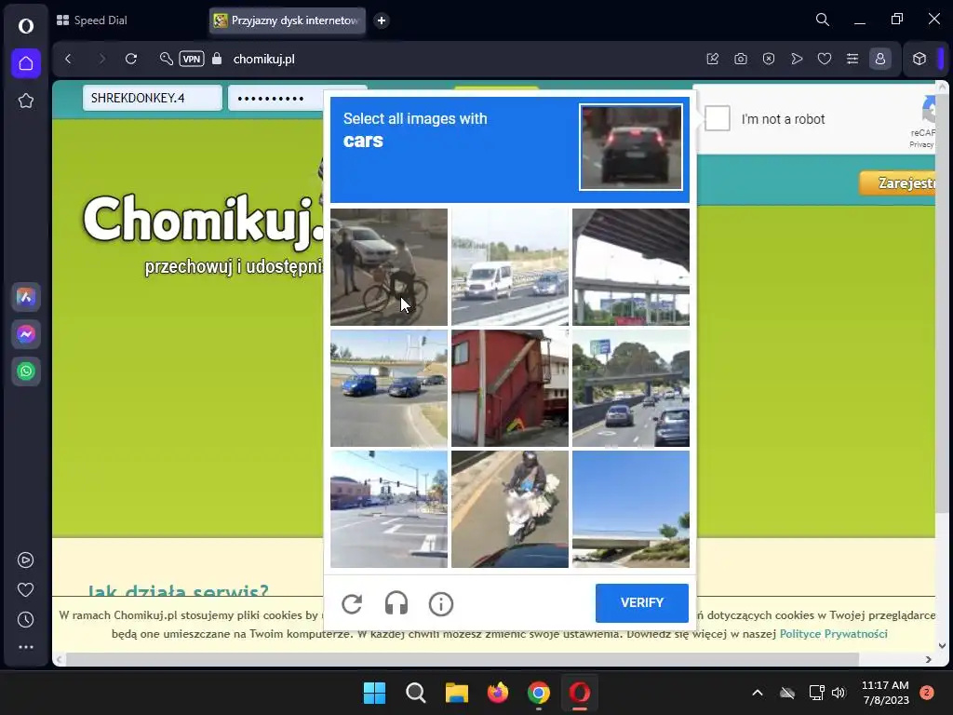Select captcha tile with blue cars
The height and width of the screenshot is (715, 953).
(389, 388)
